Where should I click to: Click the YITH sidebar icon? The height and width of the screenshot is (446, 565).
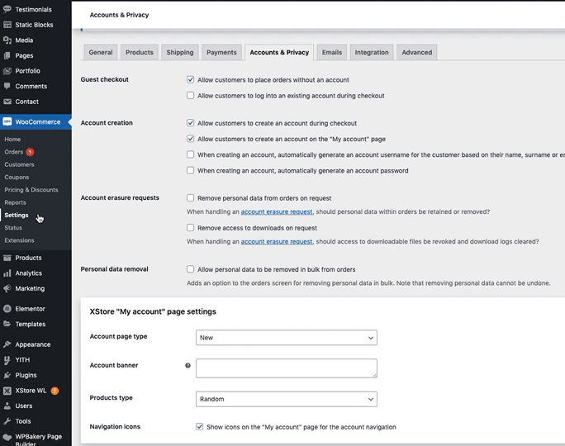[x=7, y=360]
